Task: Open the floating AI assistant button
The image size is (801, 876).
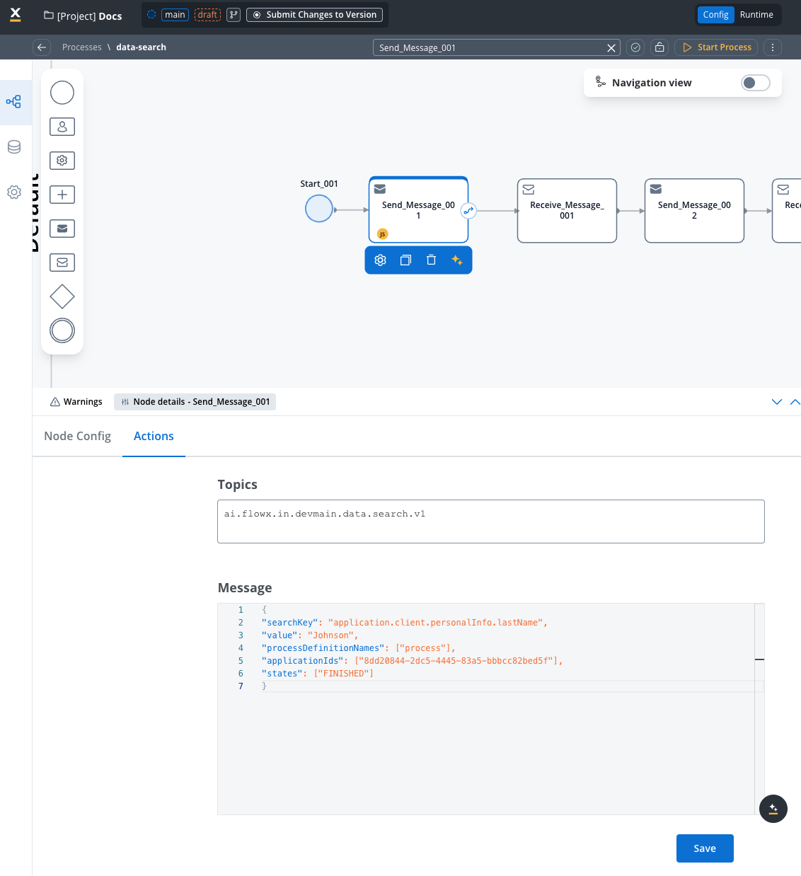Action: pyautogui.click(x=773, y=809)
